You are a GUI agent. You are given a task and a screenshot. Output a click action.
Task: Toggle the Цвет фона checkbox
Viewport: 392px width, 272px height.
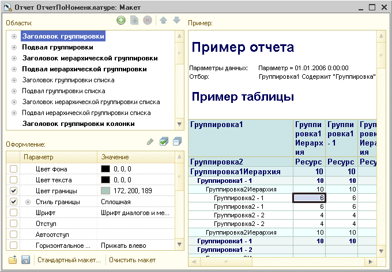point(13,169)
